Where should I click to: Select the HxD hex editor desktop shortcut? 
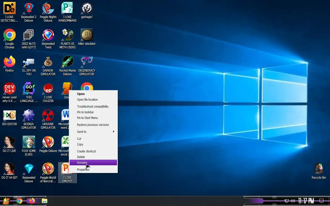coord(10,117)
